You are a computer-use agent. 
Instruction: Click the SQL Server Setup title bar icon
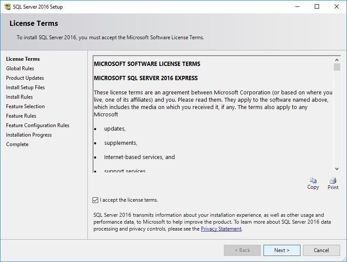click(x=7, y=7)
